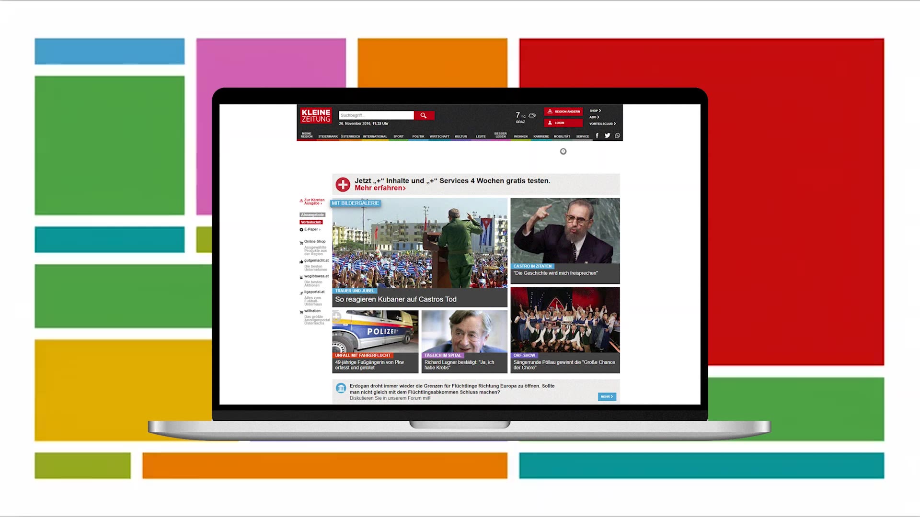This screenshot has width=920, height=517.
Task: Open the Twitter bird icon
Action: click(x=607, y=135)
